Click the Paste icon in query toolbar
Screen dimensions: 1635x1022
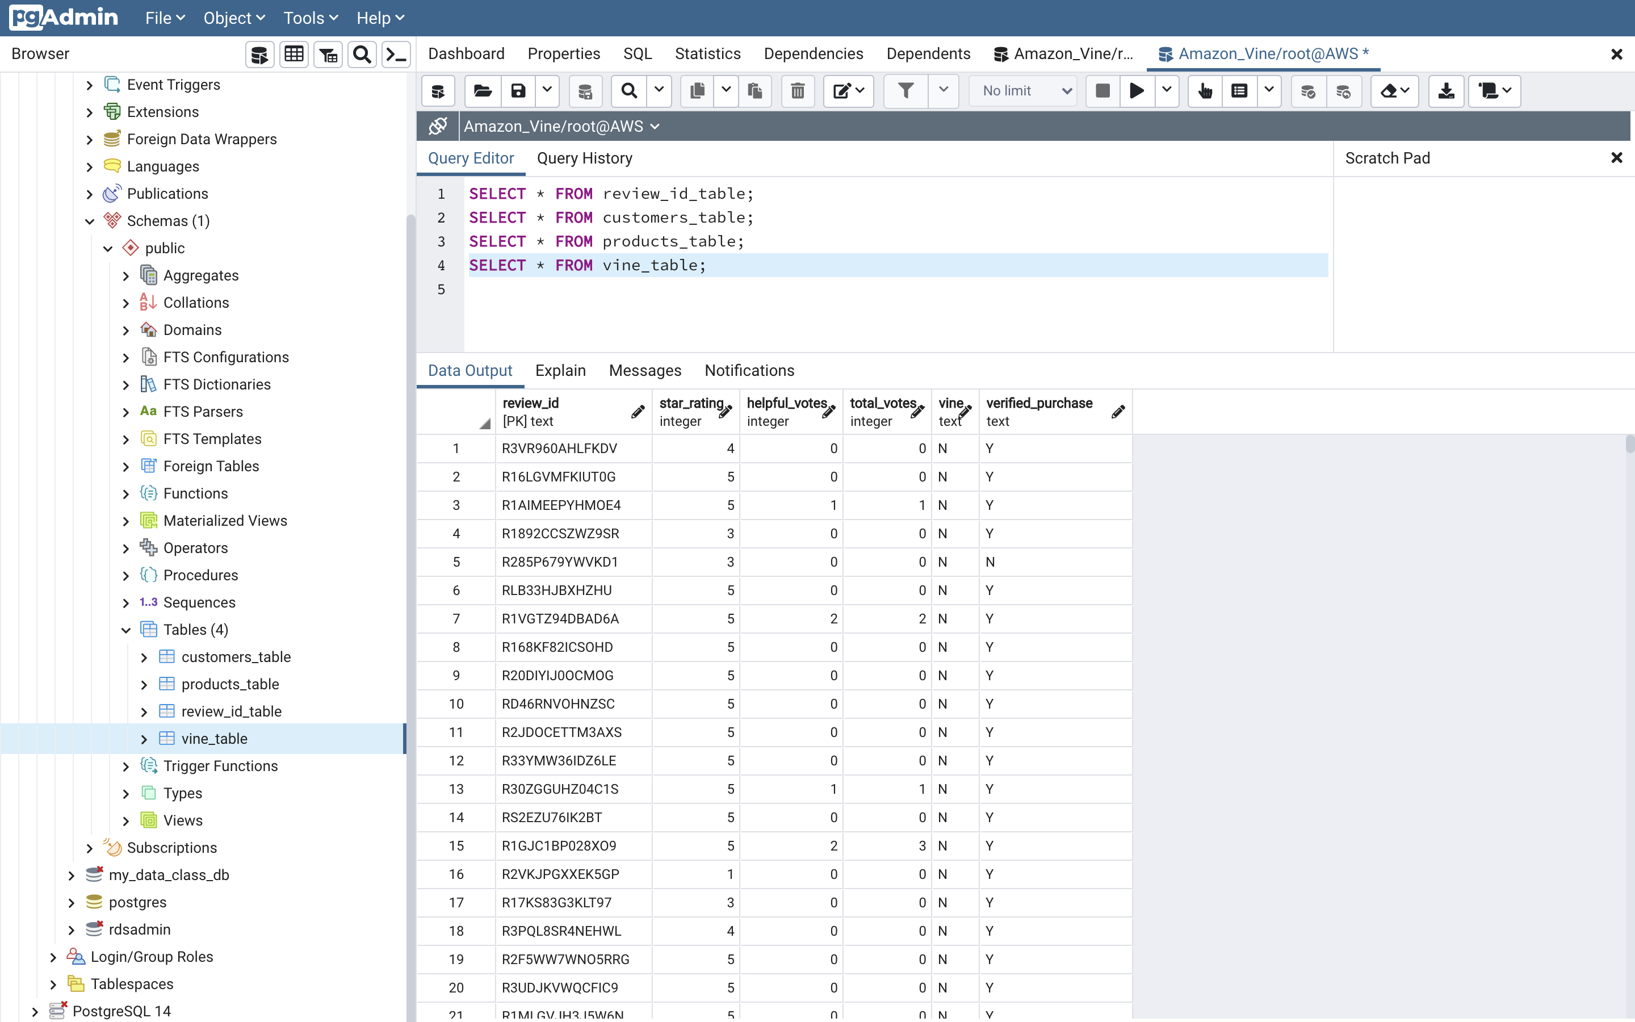coord(754,91)
